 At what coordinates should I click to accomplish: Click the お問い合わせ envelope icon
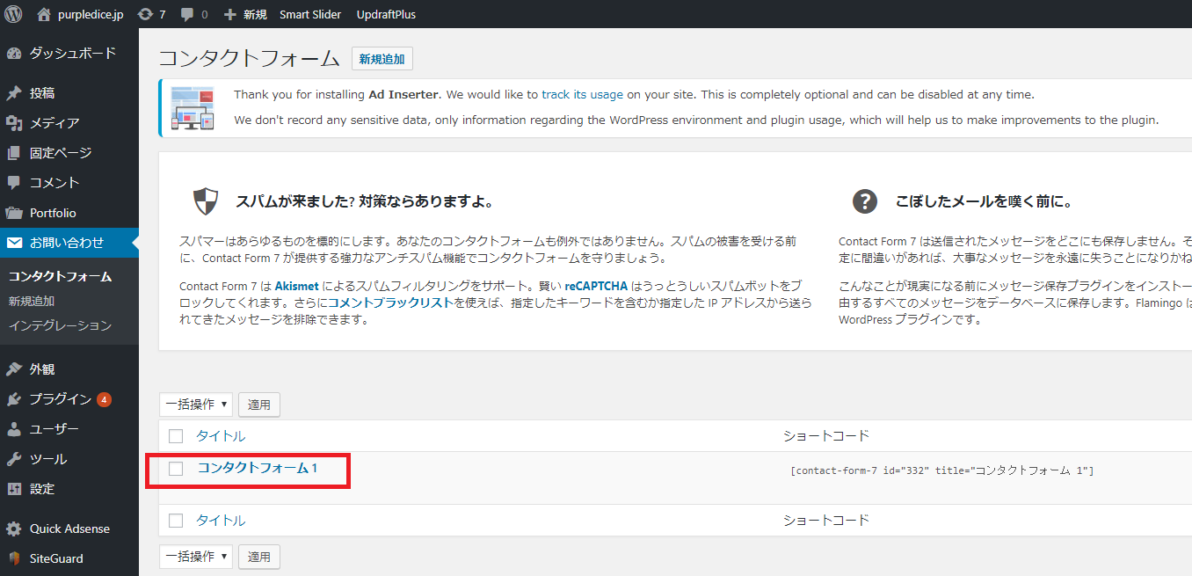[14, 243]
